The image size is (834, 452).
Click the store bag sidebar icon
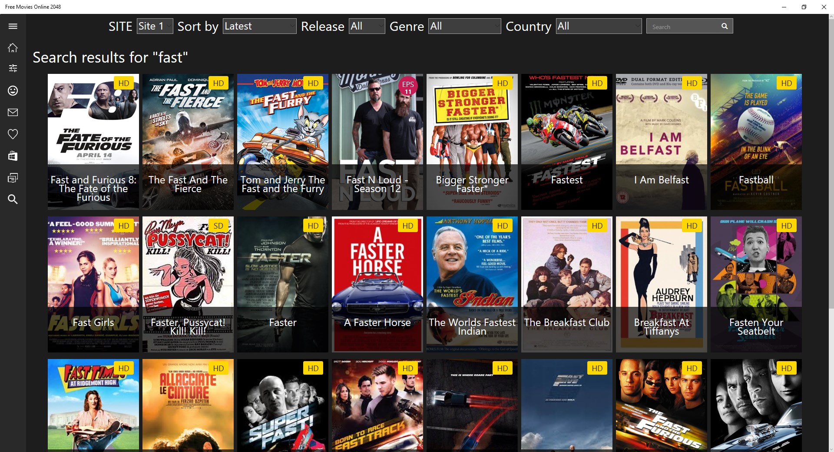(13, 156)
